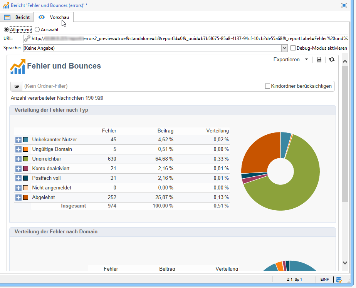356x288 pixels.
Task: Click the fullscreen icon in title bar
Action: click(x=344, y=5)
